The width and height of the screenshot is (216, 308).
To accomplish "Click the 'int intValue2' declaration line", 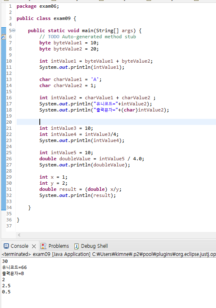I will [x=97, y=98].
